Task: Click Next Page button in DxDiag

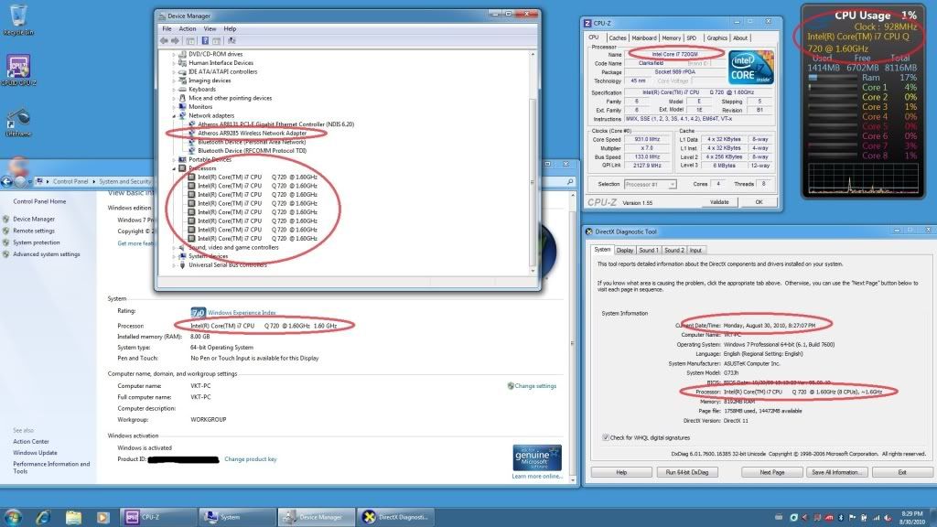Action: [x=772, y=472]
